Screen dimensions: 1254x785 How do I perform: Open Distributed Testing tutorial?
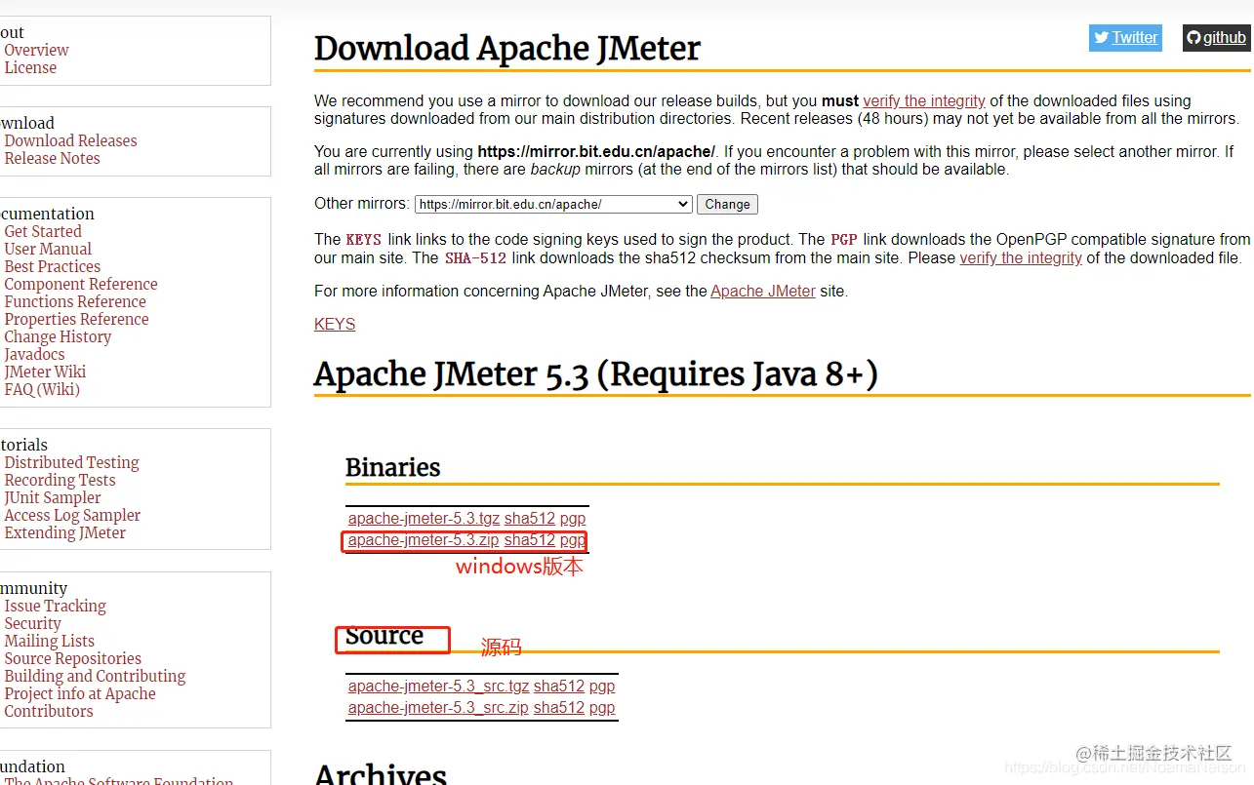pos(71,462)
